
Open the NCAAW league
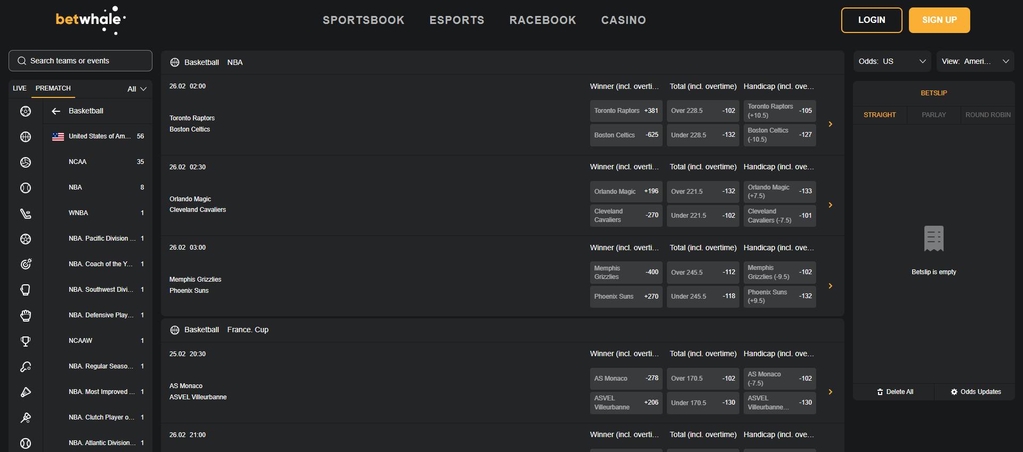click(98, 341)
